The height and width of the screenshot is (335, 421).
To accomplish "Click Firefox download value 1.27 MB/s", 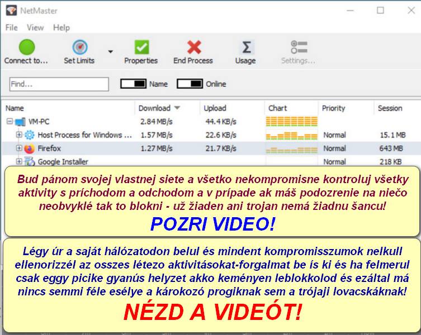I will tap(157, 149).
